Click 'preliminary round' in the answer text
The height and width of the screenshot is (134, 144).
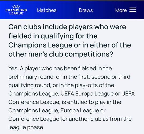tap(31, 77)
